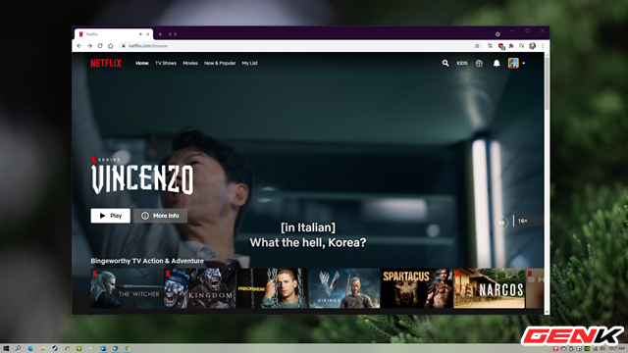This screenshot has width=628, height=353.
Task: Close the Netflix tab
Action: [x=147, y=34]
